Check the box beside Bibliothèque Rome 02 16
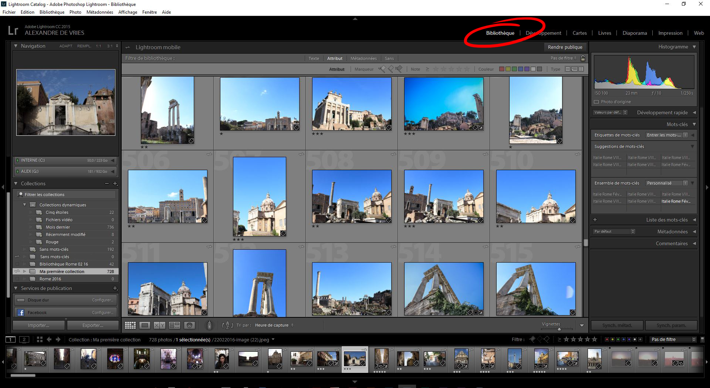The height and width of the screenshot is (388, 710). tap(17, 264)
